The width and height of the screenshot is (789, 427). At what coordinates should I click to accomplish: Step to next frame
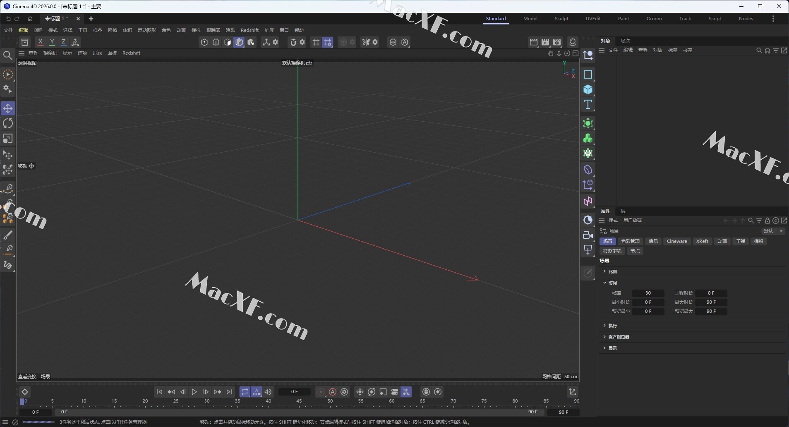pyautogui.click(x=206, y=392)
